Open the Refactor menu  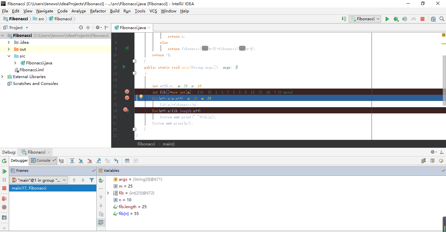point(98,11)
